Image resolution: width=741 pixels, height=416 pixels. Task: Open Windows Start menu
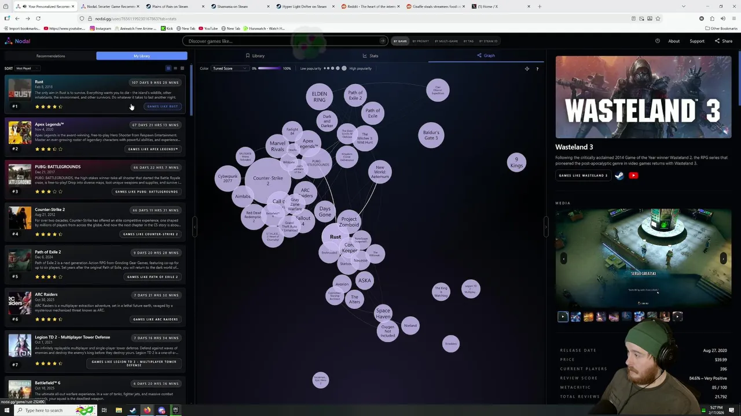(7, 410)
